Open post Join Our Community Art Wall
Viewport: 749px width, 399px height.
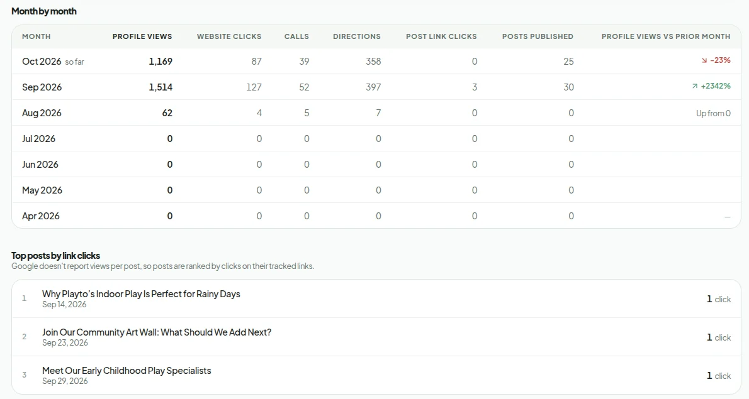click(157, 332)
